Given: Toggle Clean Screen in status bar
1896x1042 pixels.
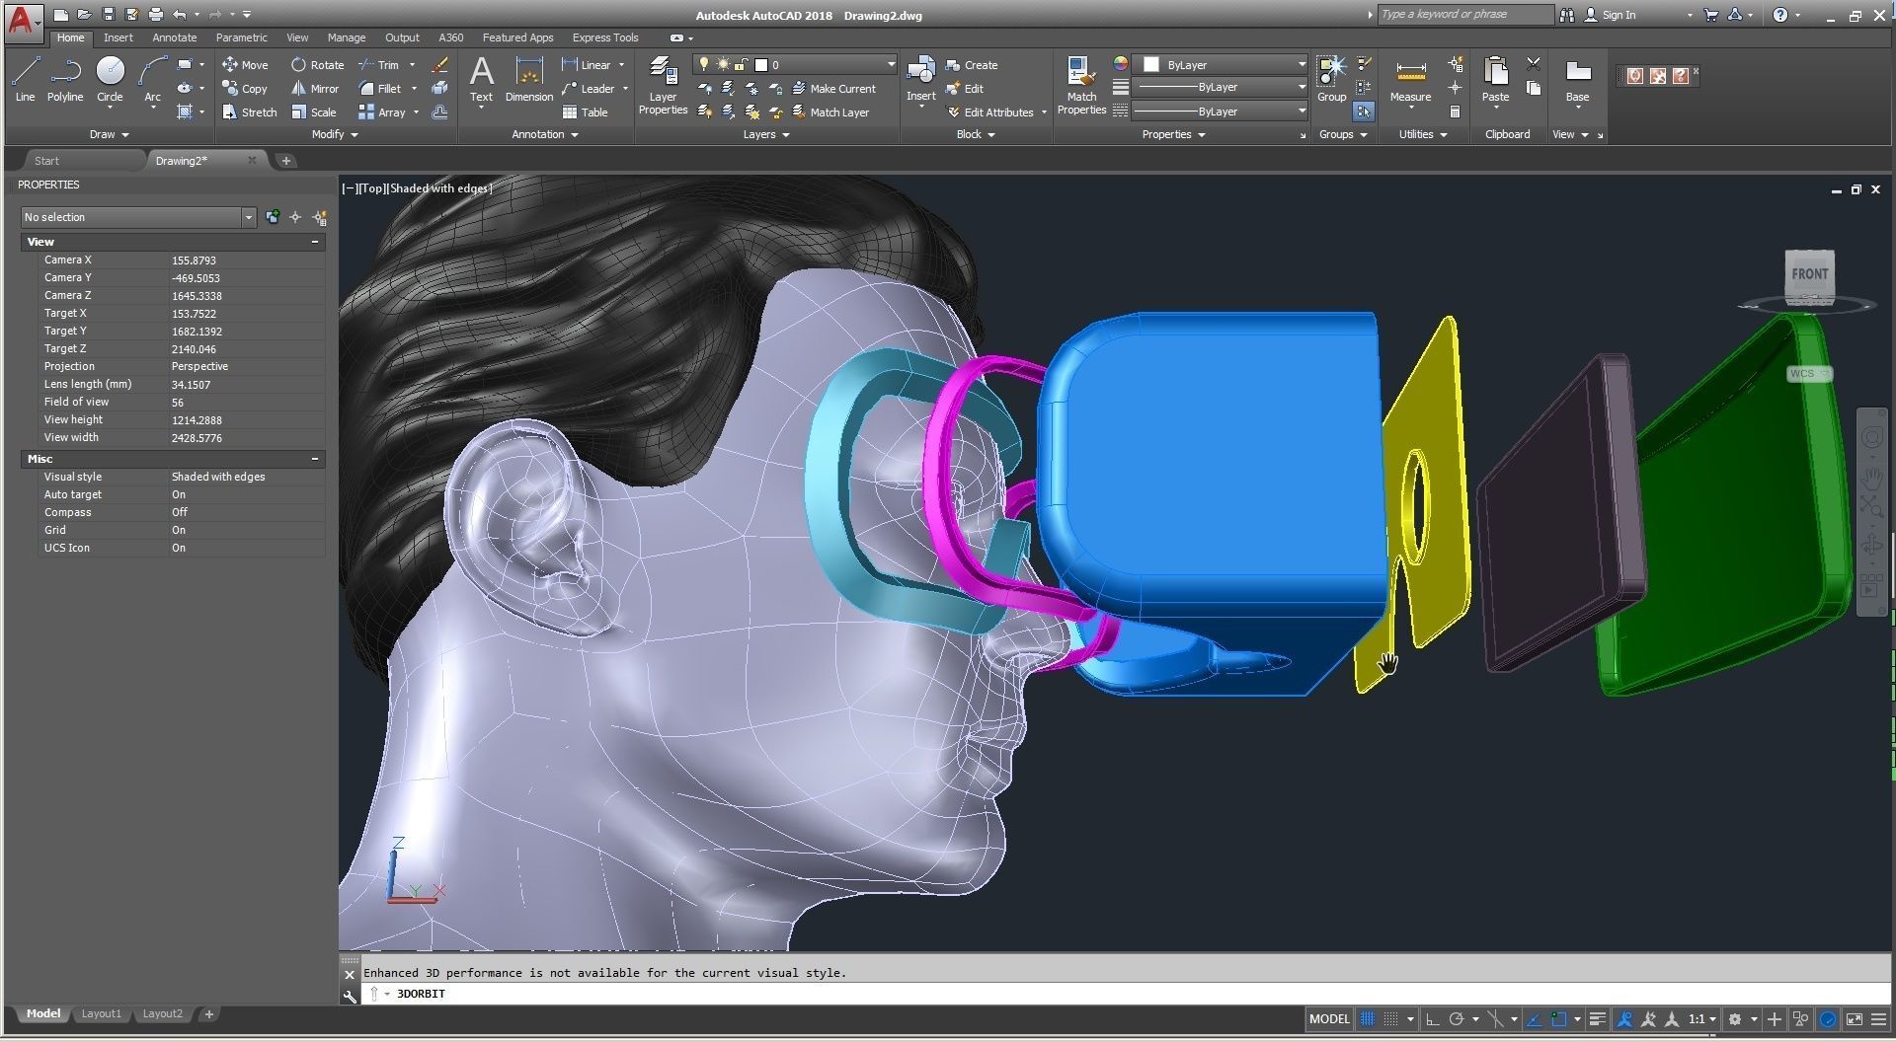Looking at the screenshot, I should pos(1854,1019).
